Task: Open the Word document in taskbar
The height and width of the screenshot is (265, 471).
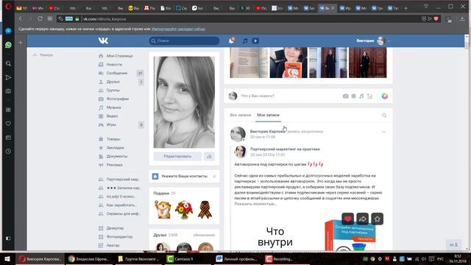Action: pos(237,258)
